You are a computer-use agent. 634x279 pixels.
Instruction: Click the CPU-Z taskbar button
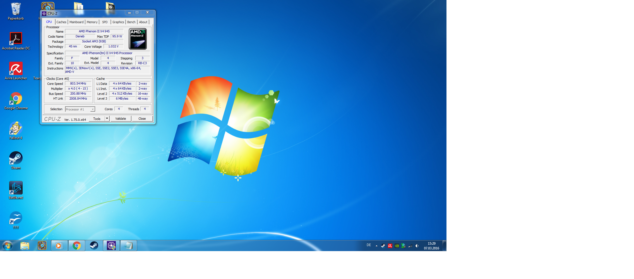point(111,246)
